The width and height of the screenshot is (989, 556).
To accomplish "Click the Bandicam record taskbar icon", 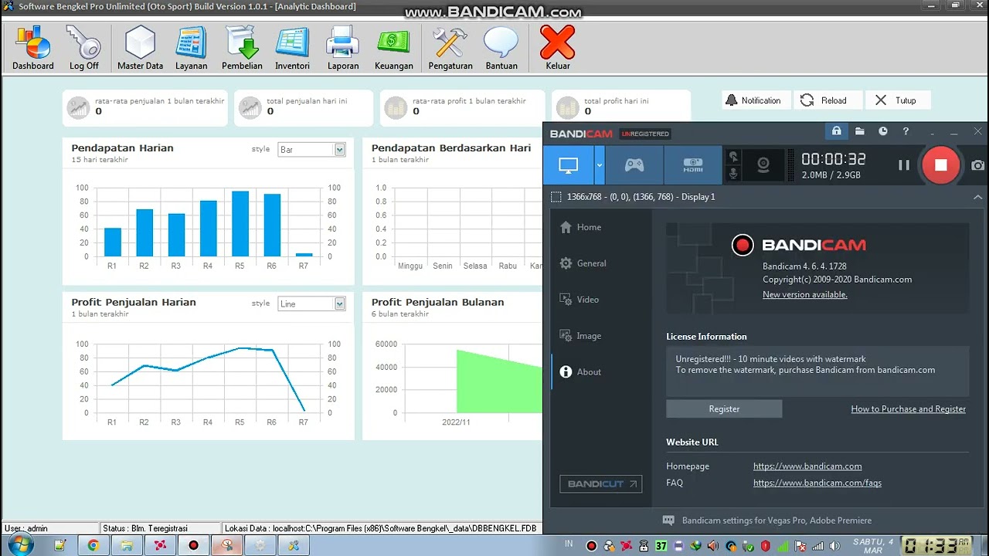I will pyautogui.click(x=193, y=545).
